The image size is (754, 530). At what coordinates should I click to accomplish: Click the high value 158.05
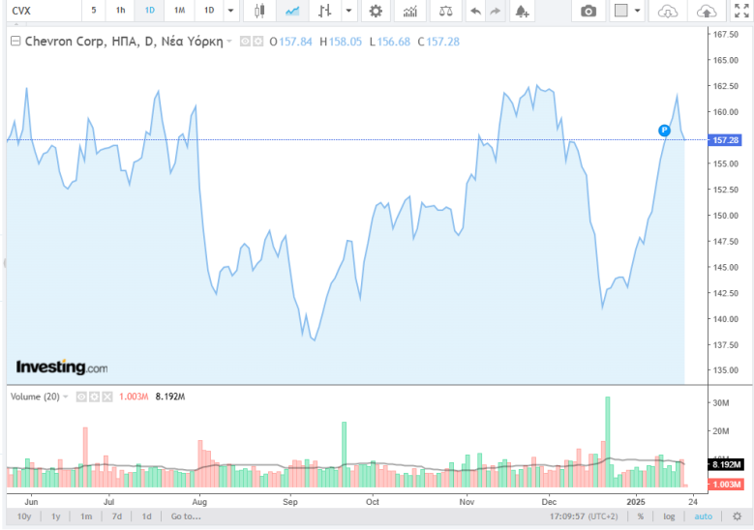click(x=346, y=42)
